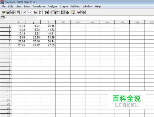The height and width of the screenshot is (117, 154).
Task: Select row header 7
Action: pyautogui.click(x=6, y=49)
